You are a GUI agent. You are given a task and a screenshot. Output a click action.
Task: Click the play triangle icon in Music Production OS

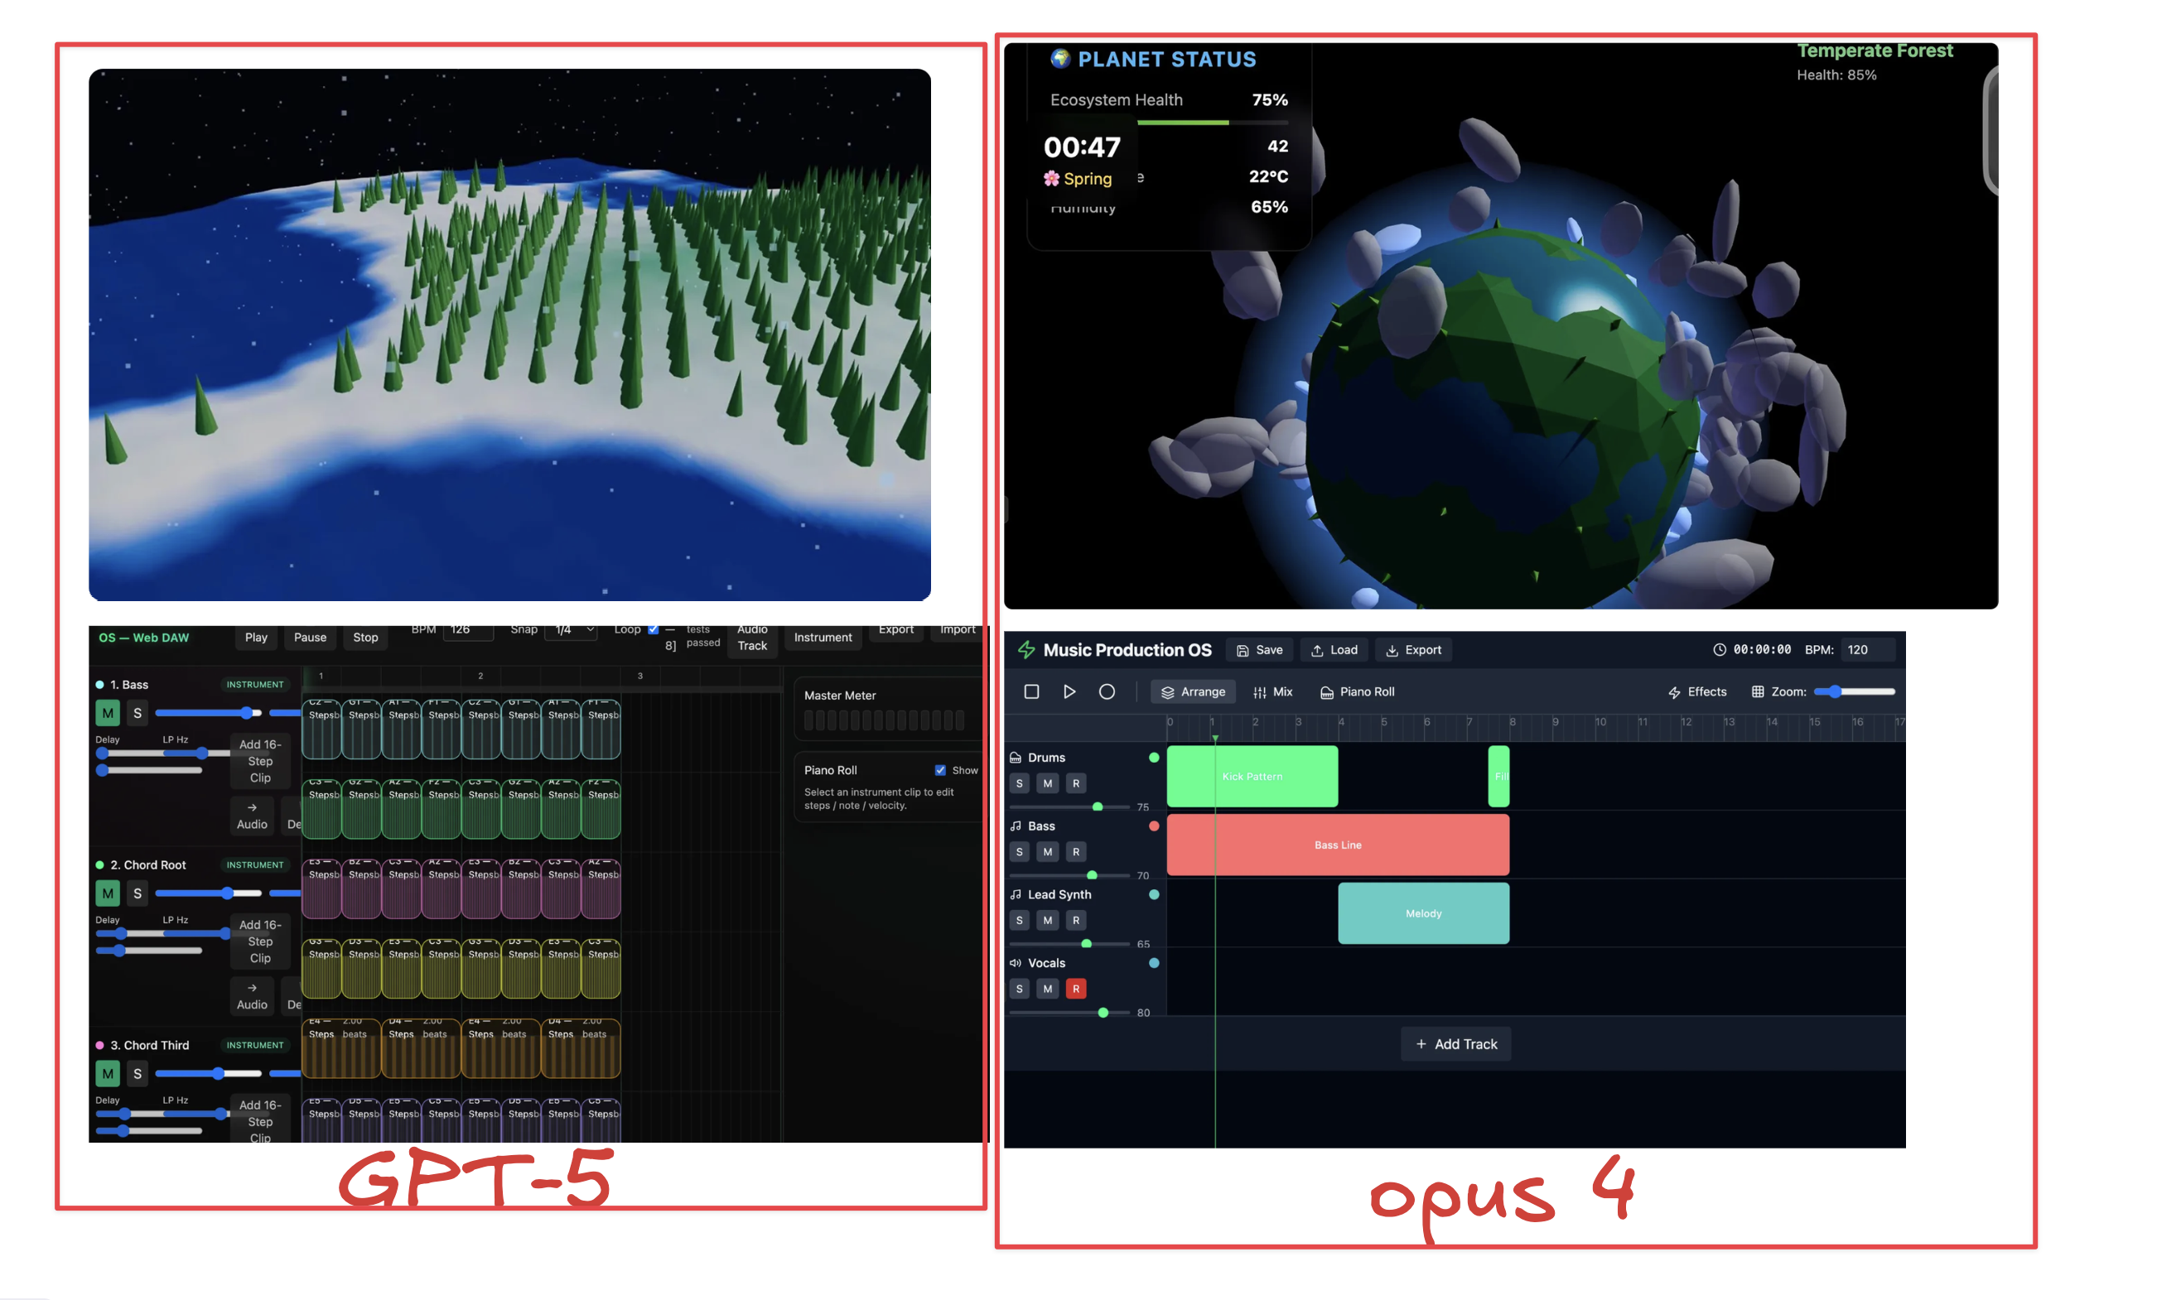[x=1069, y=692]
